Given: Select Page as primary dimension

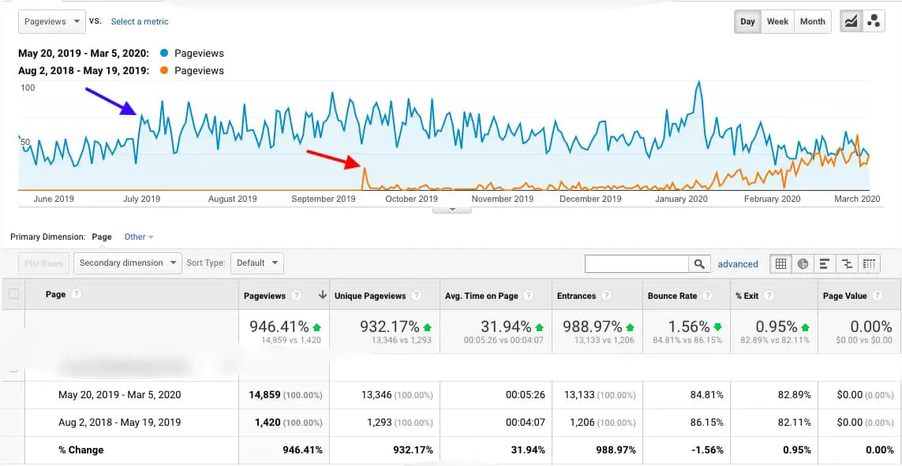Looking at the screenshot, I should point(102,237).
